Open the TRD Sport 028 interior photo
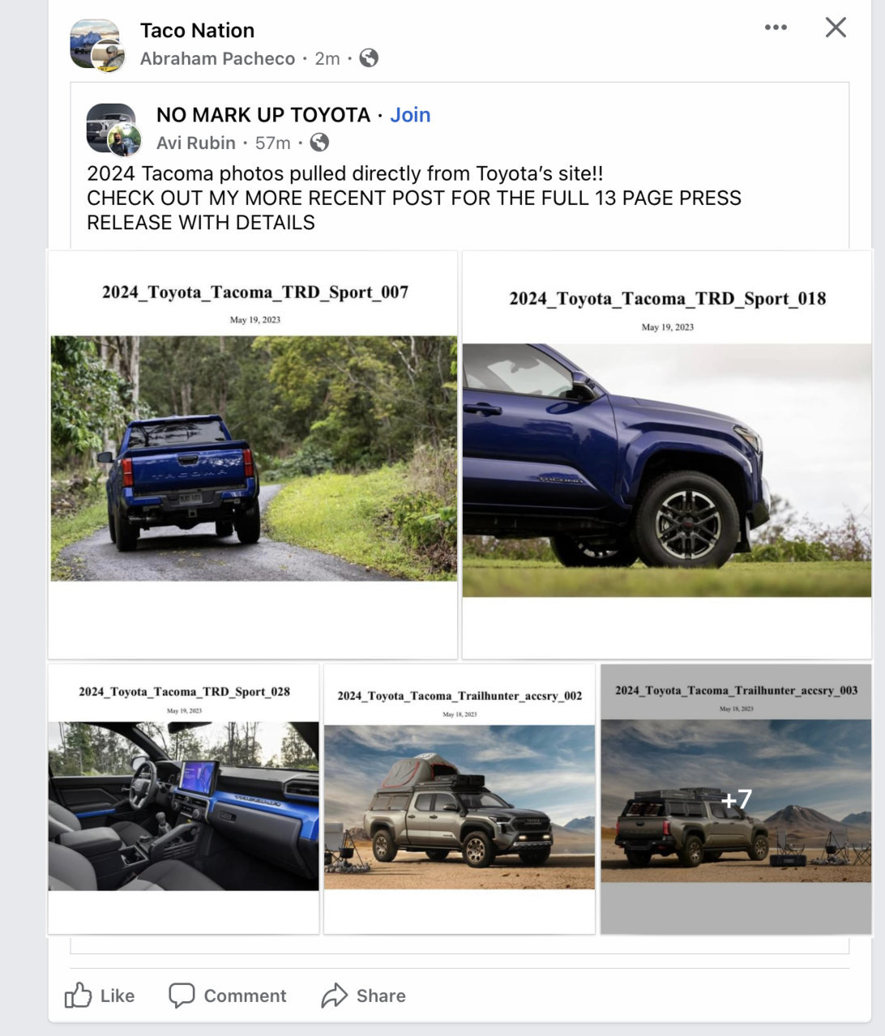 click(x=183, y=799)
